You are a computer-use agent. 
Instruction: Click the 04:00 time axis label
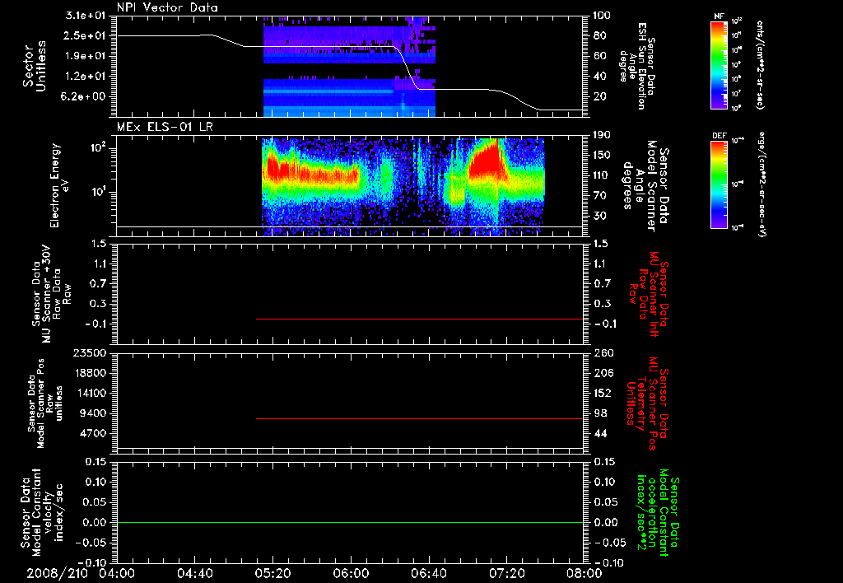117,573
